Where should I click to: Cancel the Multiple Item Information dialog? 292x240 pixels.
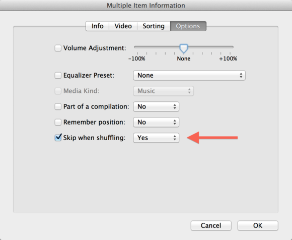tap(211, 225)
